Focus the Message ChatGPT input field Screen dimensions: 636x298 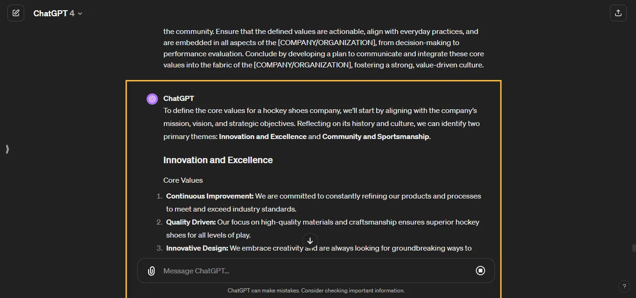[x=279, y=271]
